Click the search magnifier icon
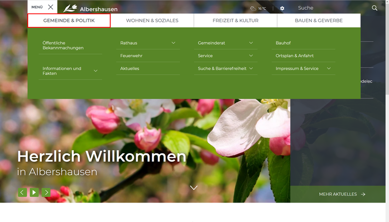The width and height of the screenshot is (389, 222). [x=374, y=8]
